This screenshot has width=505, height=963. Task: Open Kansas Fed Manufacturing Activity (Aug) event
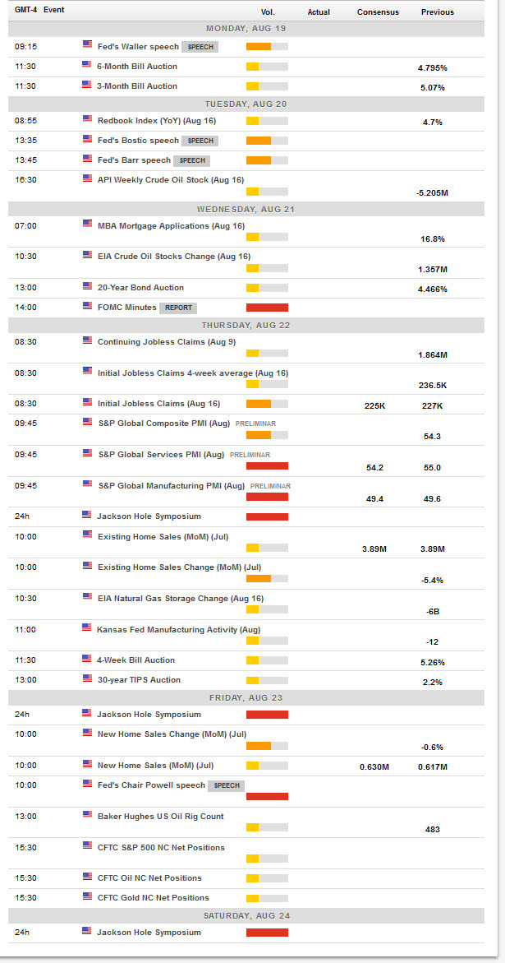179,629
